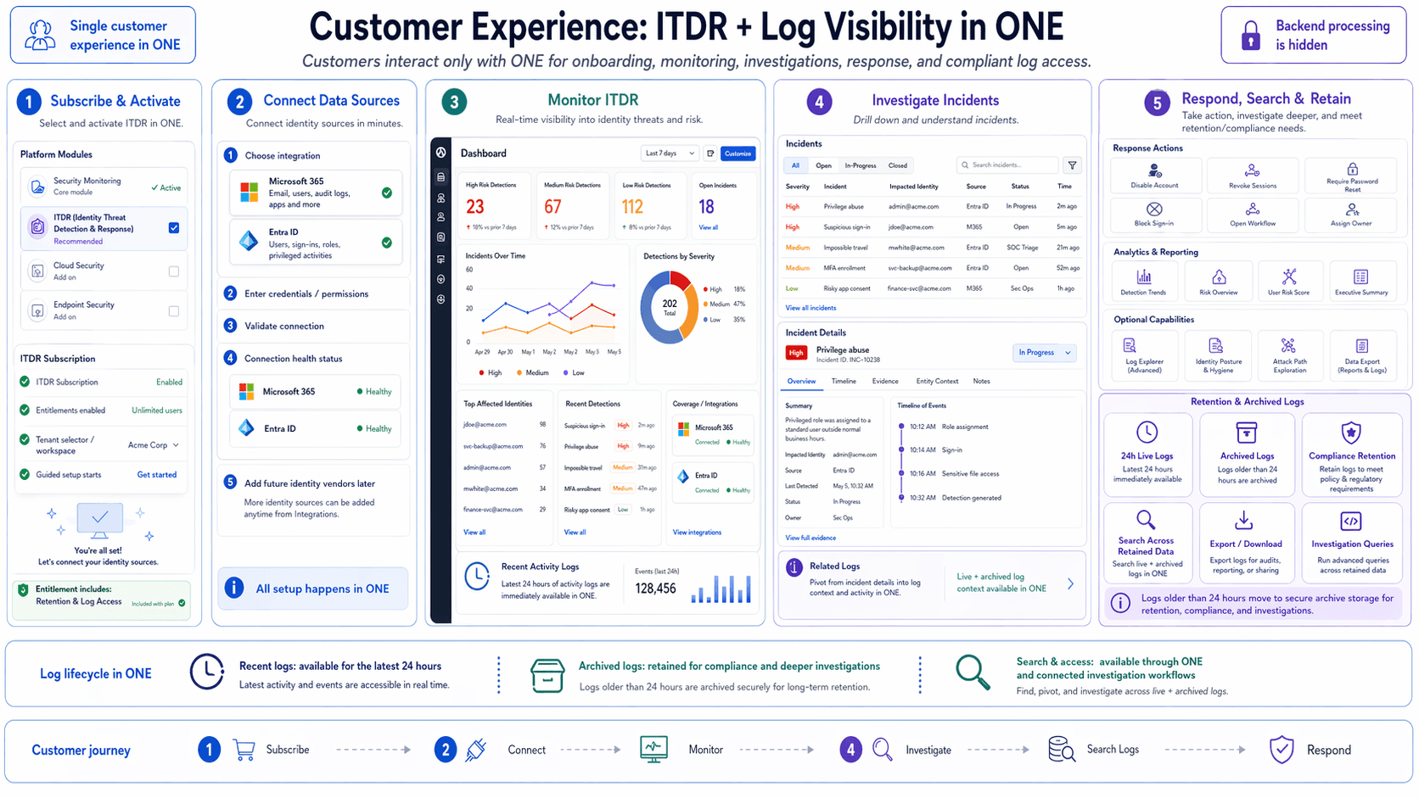This screenshot has height=798, width=1419.
Task: Click the Get started link
Action: click(x=157, y=475)
